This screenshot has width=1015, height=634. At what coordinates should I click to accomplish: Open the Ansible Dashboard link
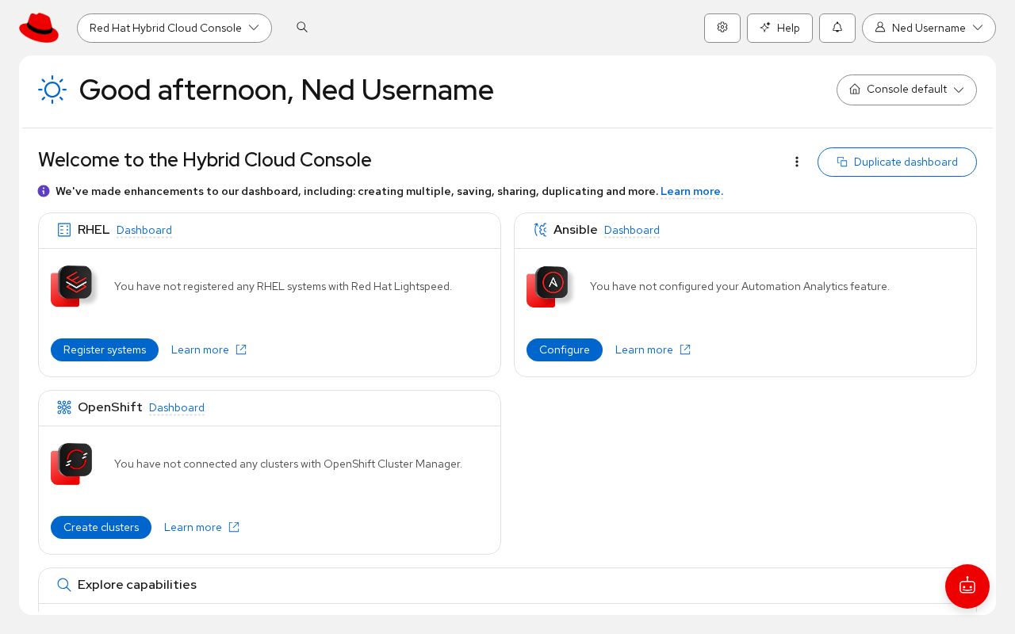pyautogui.click(x=632, y=230)
